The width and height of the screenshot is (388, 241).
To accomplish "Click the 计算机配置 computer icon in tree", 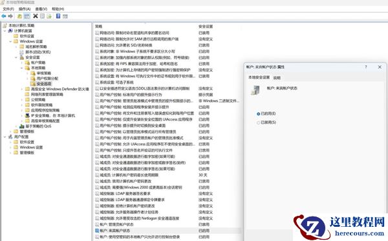I will (x=10, y=31).
